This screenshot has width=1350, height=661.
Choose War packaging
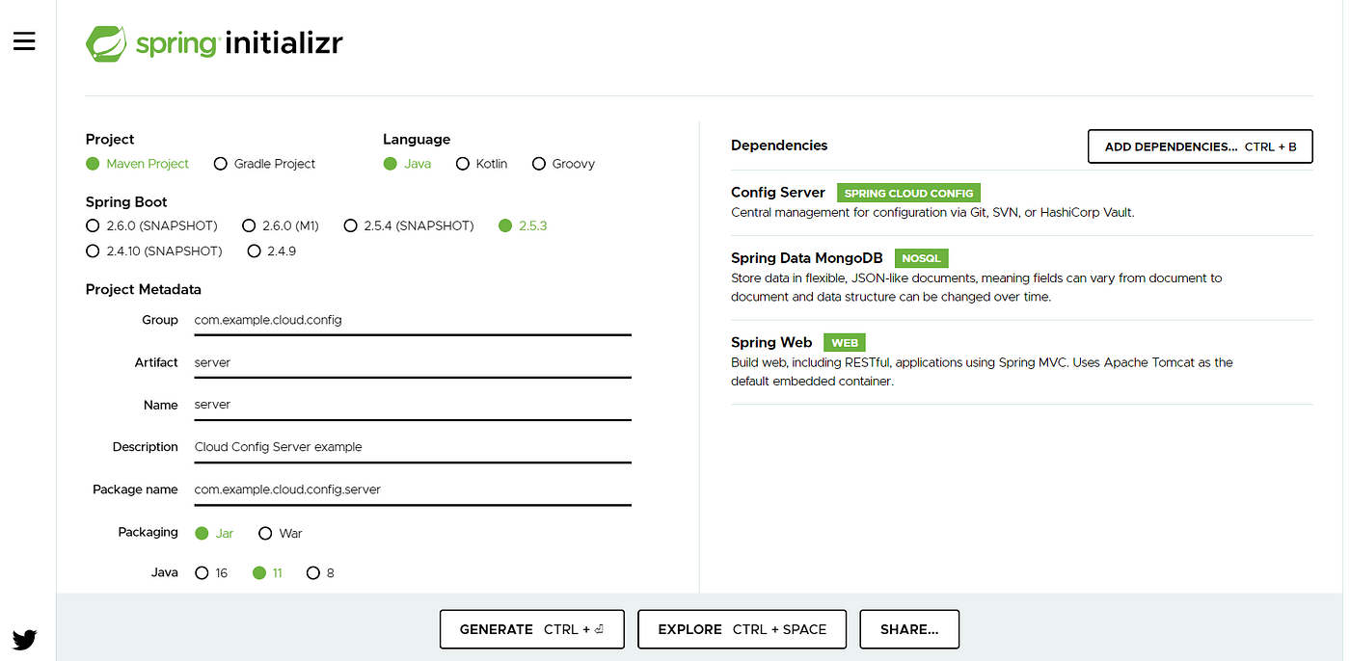coord(281,533)
